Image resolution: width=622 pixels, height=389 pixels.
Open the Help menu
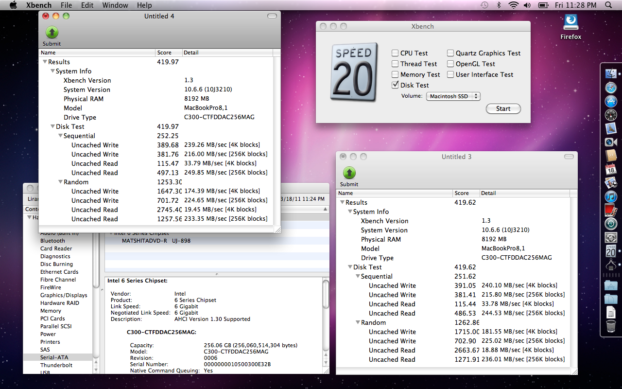pyautogui.click(x=144, y=5)
